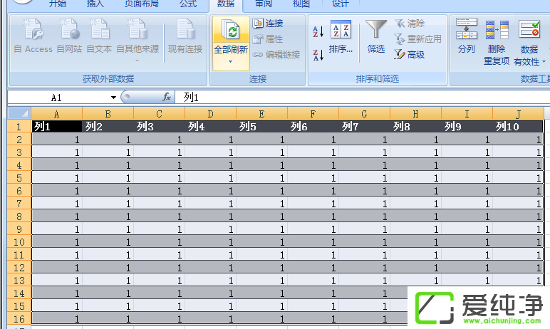Click Properties (属性) in the connections group
The width and height of the screenshot is (550, 329).
[268, 39]
